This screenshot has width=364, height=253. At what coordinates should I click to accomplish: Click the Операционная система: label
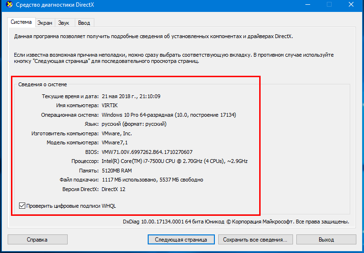pyautogui.click(x=70, y=115)
